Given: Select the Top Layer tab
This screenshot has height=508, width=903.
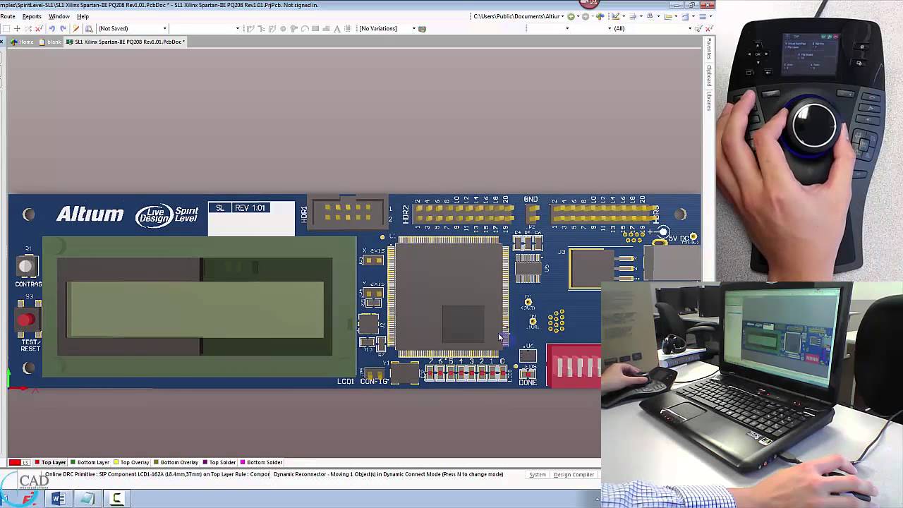Looking at the screenshot, I should coord(50,462).
